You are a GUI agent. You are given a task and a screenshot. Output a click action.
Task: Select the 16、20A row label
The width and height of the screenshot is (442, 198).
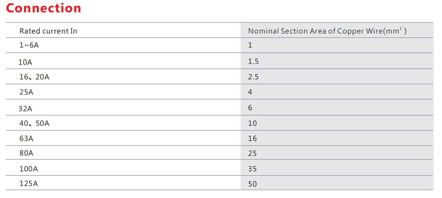[x=34, y=77]
